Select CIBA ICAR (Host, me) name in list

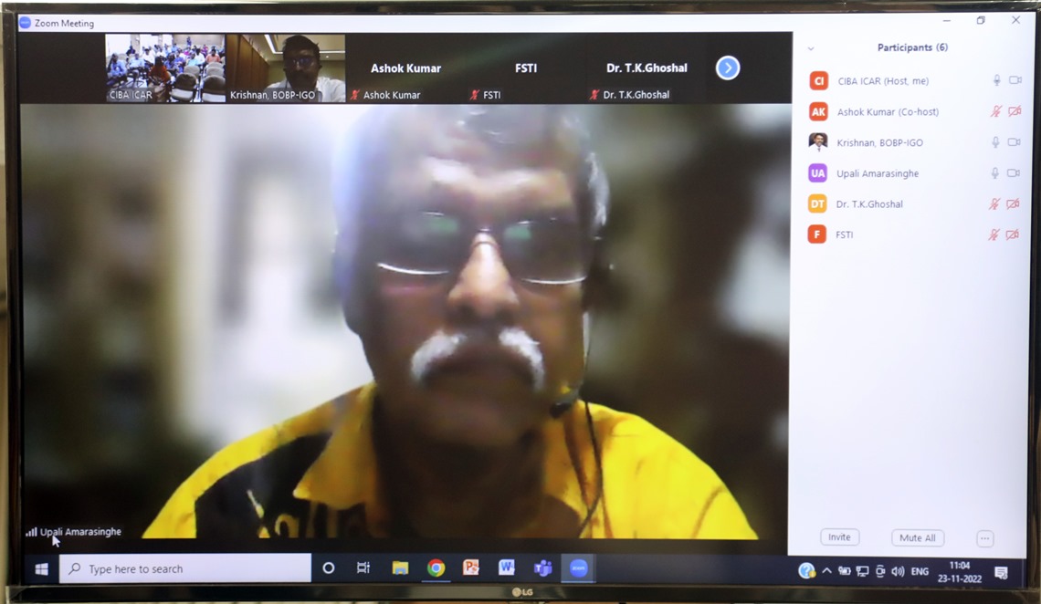883,81
